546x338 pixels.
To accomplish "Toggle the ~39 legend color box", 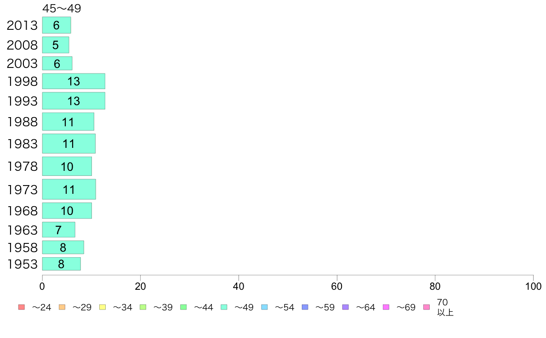I will (143, 307).
